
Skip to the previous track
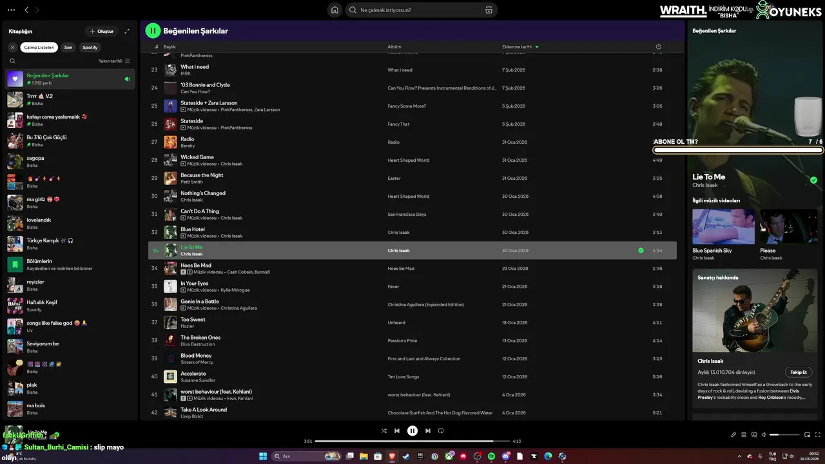(397, 430)
